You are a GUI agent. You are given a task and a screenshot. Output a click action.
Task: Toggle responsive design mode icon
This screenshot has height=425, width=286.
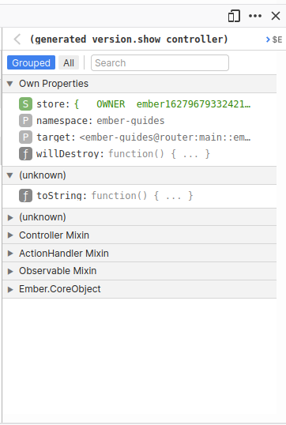tap(234, 16)
